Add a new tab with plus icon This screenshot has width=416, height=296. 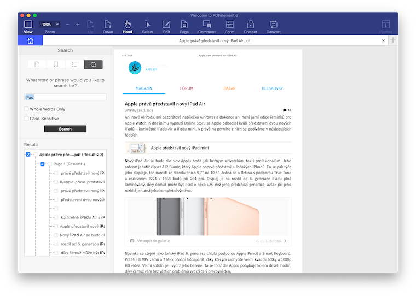[393, 40]
